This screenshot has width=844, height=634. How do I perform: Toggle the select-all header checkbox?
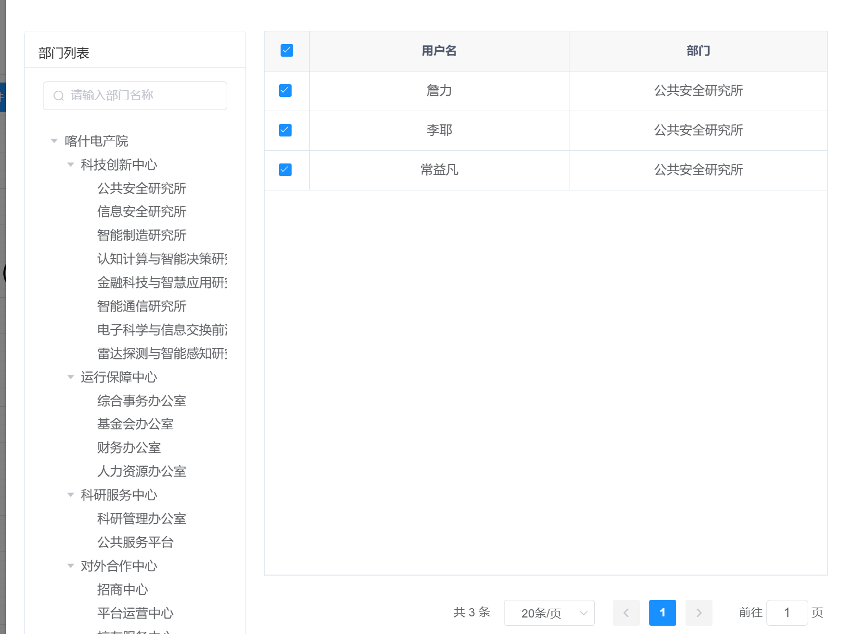coord(287,51)
